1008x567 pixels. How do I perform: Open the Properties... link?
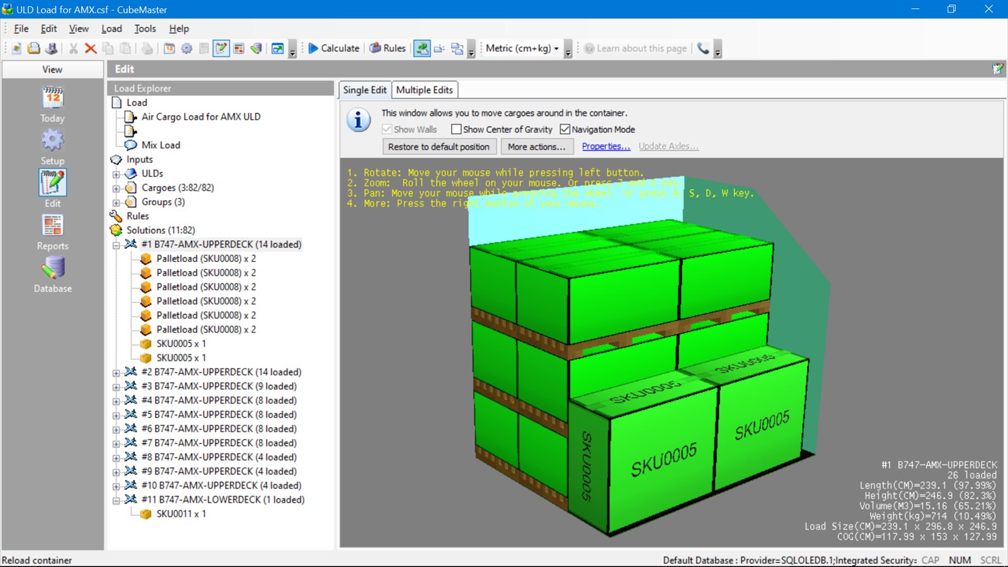606,146
